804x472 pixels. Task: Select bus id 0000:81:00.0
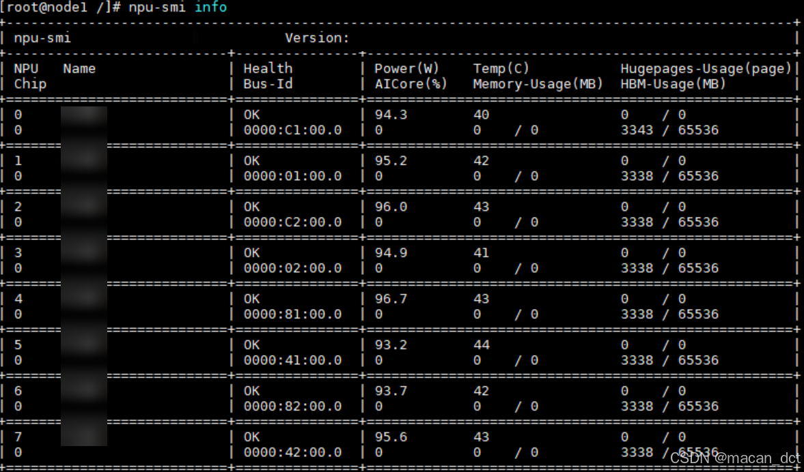[x=292, y=314]
